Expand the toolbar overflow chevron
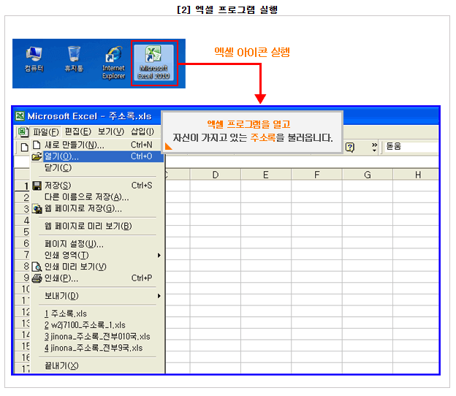Image resolution: width=456 pixels, height=396 pixels. click(x=374, y=148)
